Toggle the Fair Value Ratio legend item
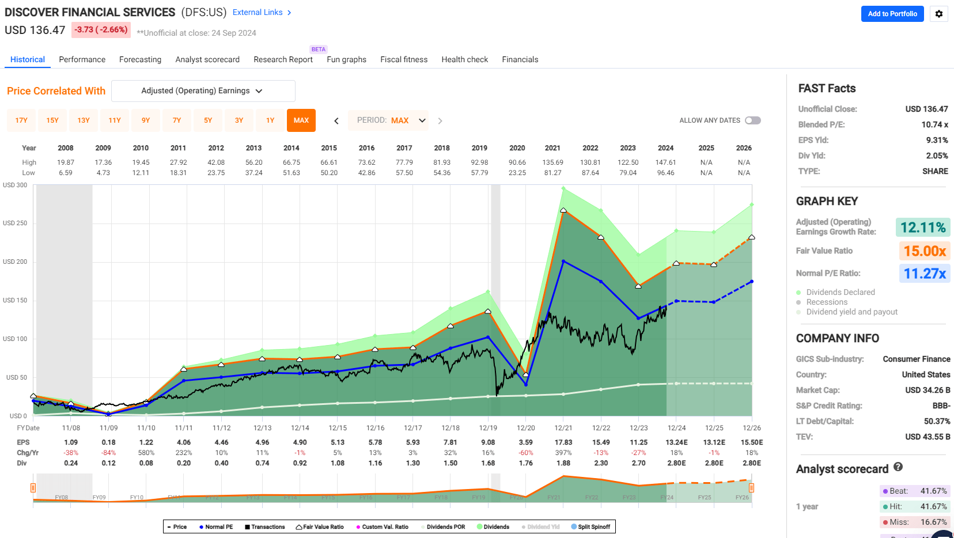954x538 pixels. (320, 526)
